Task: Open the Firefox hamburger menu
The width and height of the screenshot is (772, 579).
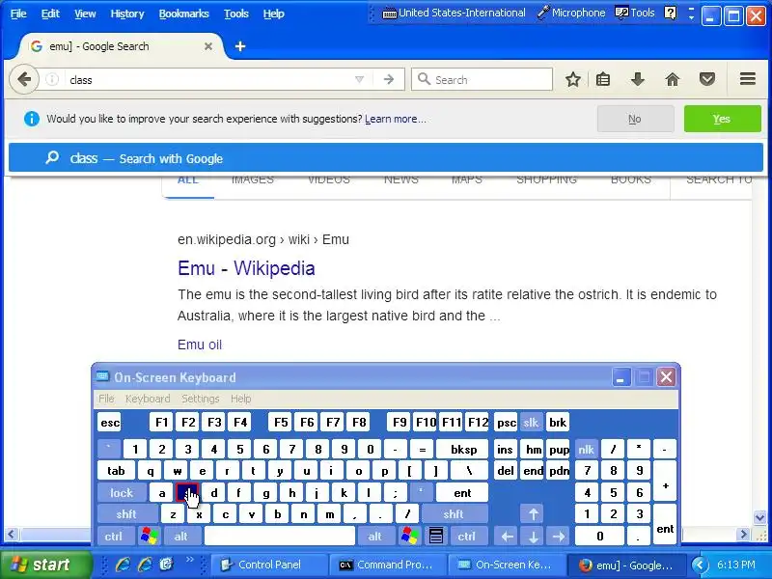Action: 747,79
